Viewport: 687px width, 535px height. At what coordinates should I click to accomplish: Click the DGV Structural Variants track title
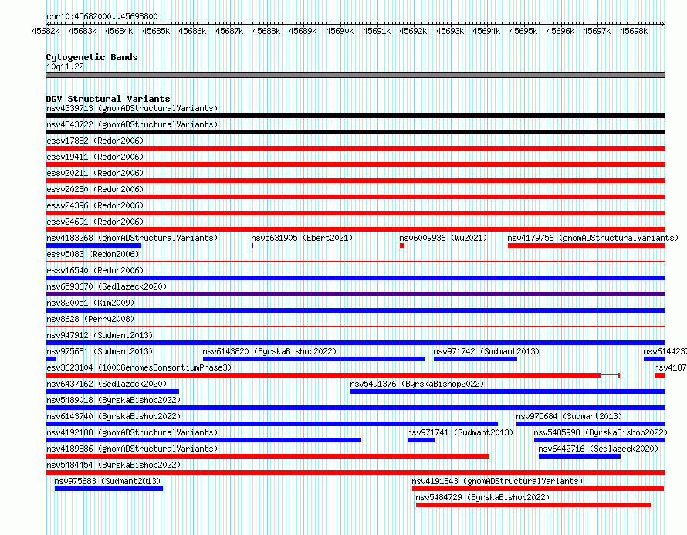pyautogui.click(x=108, y=99)
